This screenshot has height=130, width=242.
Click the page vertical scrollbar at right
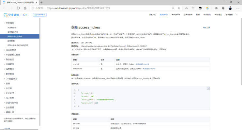coord(241,52)
